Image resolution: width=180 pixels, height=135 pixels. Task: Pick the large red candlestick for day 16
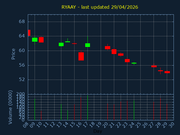point(81,56)
